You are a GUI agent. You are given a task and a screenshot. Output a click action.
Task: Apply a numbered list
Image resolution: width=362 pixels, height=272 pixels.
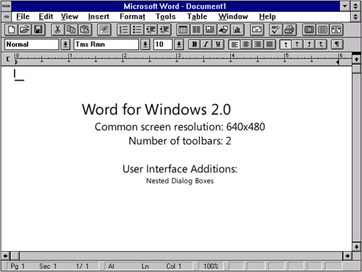coord(123,30)
